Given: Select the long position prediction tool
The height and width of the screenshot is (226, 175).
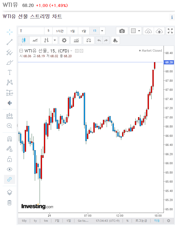Looking at the screenshot, I should (10, 93).
